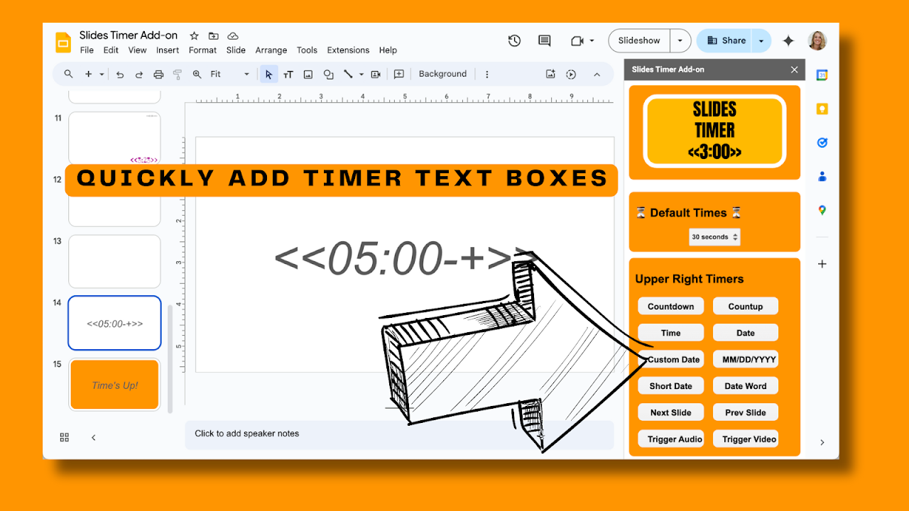Click the Background toolbar button
Screen dimensions: 909x511
tap(442, 74)
